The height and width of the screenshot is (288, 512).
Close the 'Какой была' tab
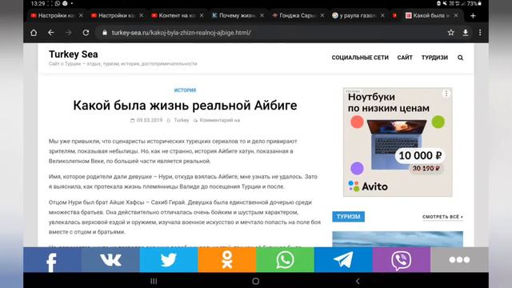[x=456, y=16]
